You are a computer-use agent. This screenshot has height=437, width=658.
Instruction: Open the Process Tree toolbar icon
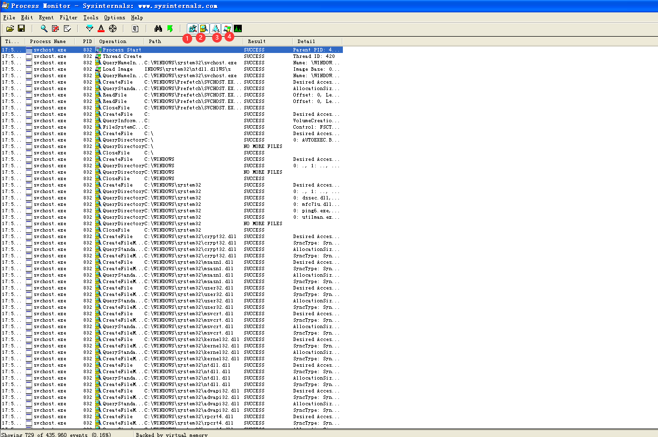tap(135, 29)
